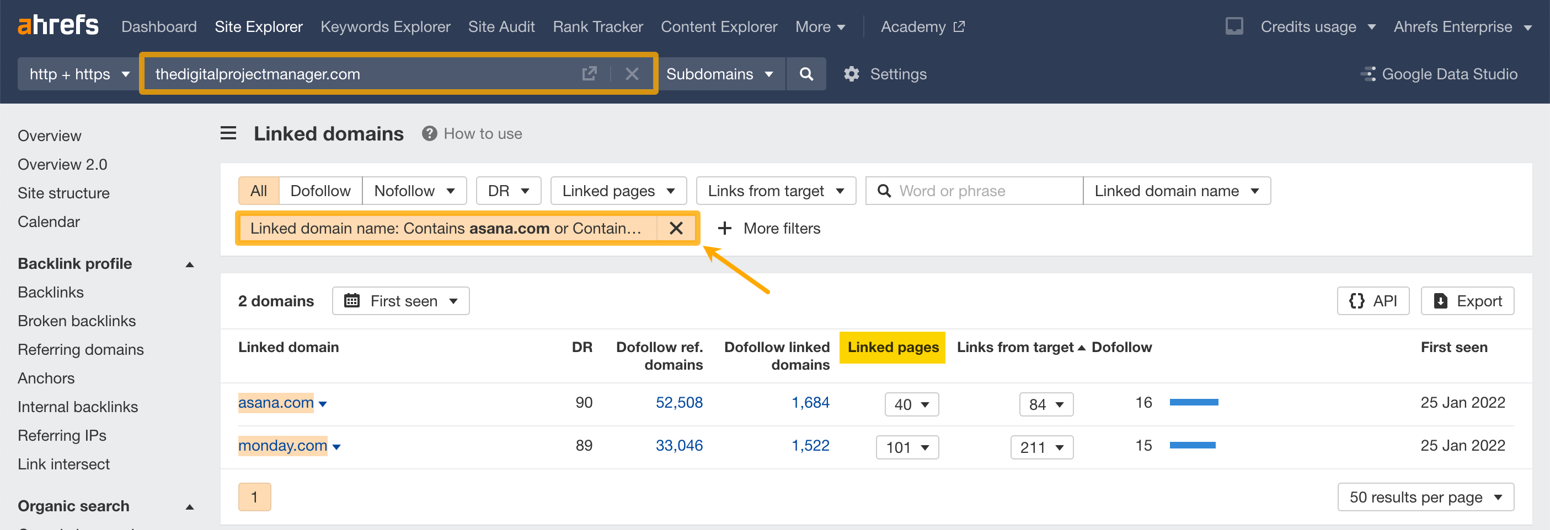Go to Rank Tracker
The height and width of the screenshot is (530, 1550).
coord(598,26)
